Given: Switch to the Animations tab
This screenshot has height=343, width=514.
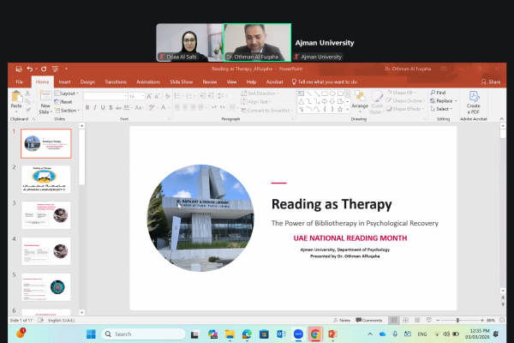Looking at the screenshot, I should [x=148, y=81].
